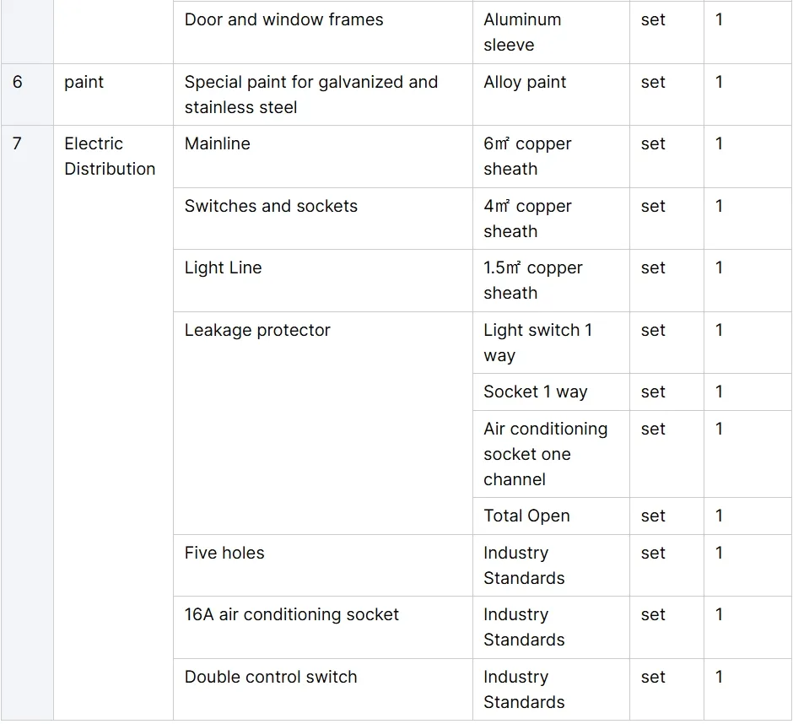Click row number 6 cell
Screen dimensions: 793x724
[18, 83]
